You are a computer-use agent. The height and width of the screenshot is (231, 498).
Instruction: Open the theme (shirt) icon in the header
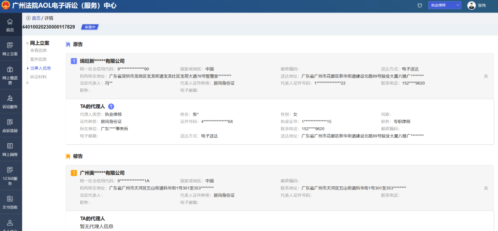(x=420, y=5)
